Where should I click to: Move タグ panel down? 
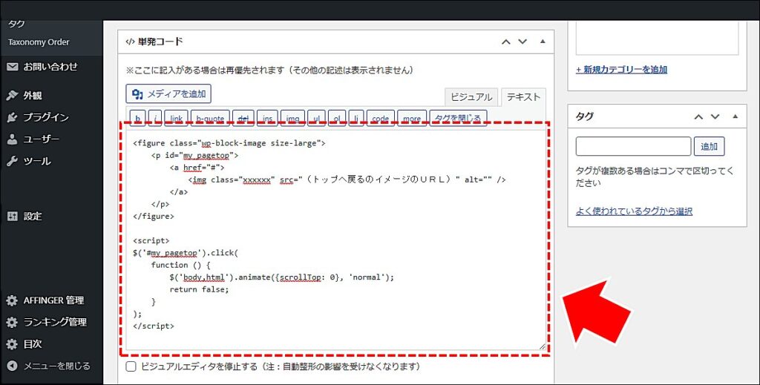(x=715, y=116)
